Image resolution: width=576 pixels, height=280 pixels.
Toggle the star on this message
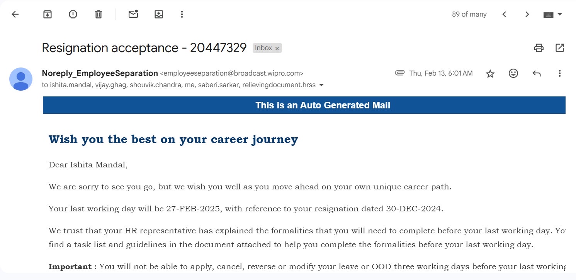490,73
